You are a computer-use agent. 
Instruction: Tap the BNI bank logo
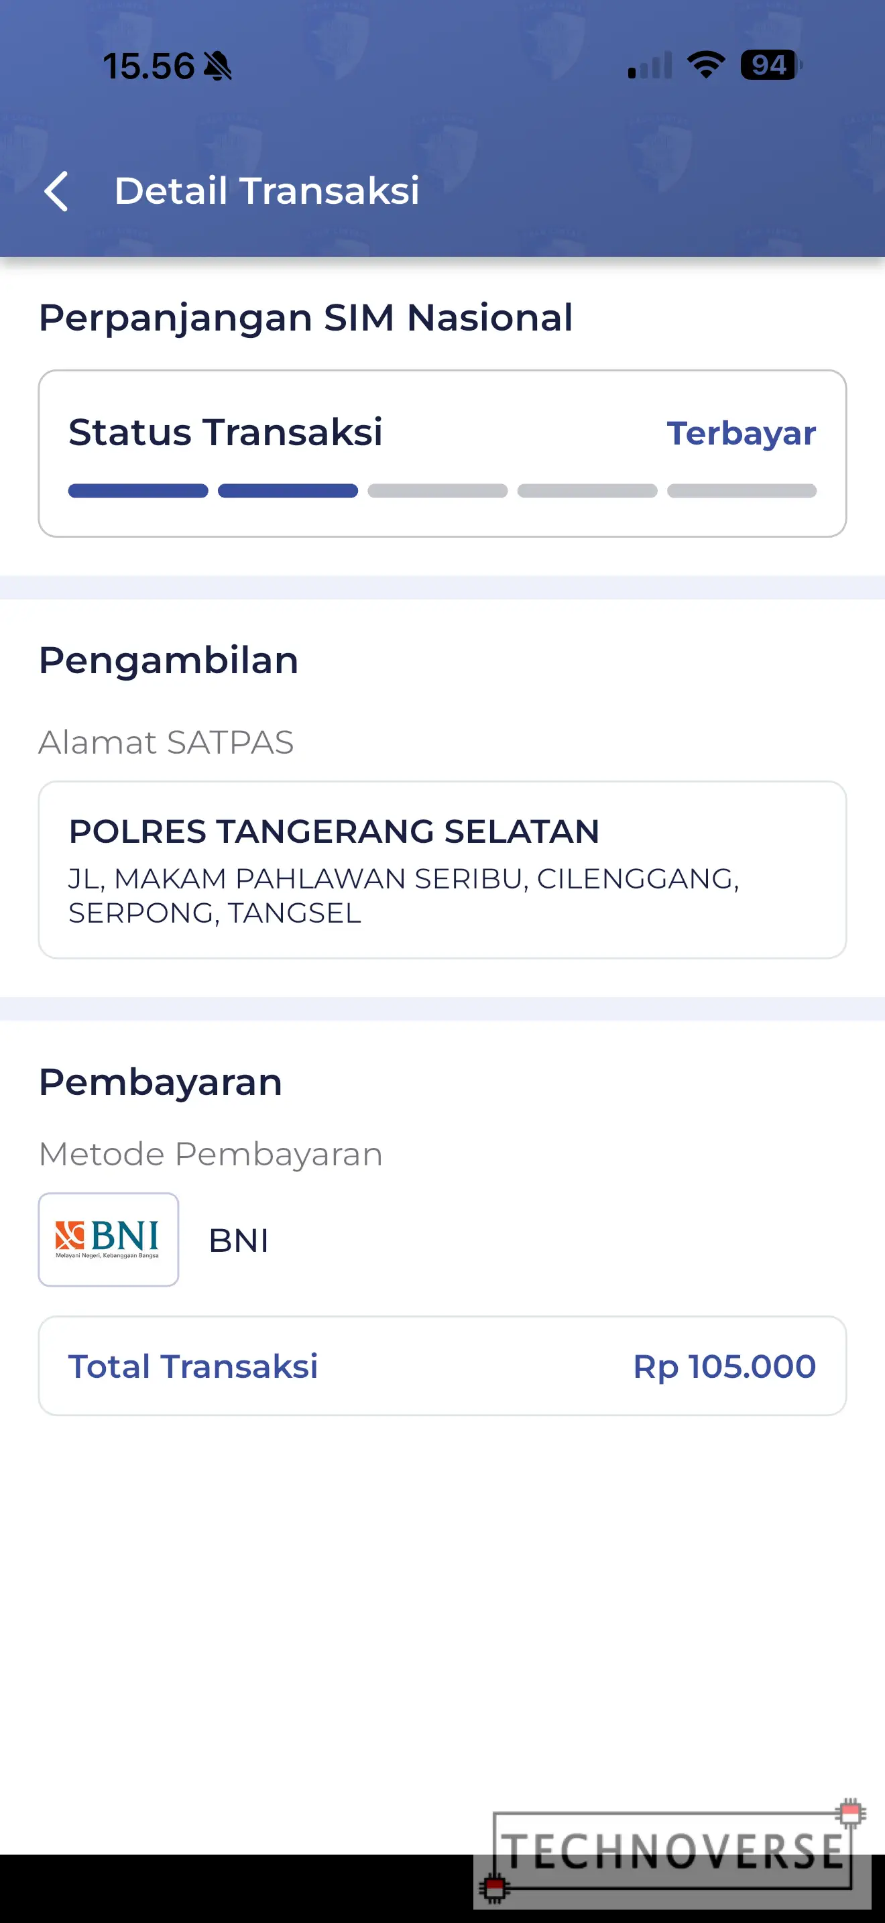pyautogui.click(x=108, y=1239)
